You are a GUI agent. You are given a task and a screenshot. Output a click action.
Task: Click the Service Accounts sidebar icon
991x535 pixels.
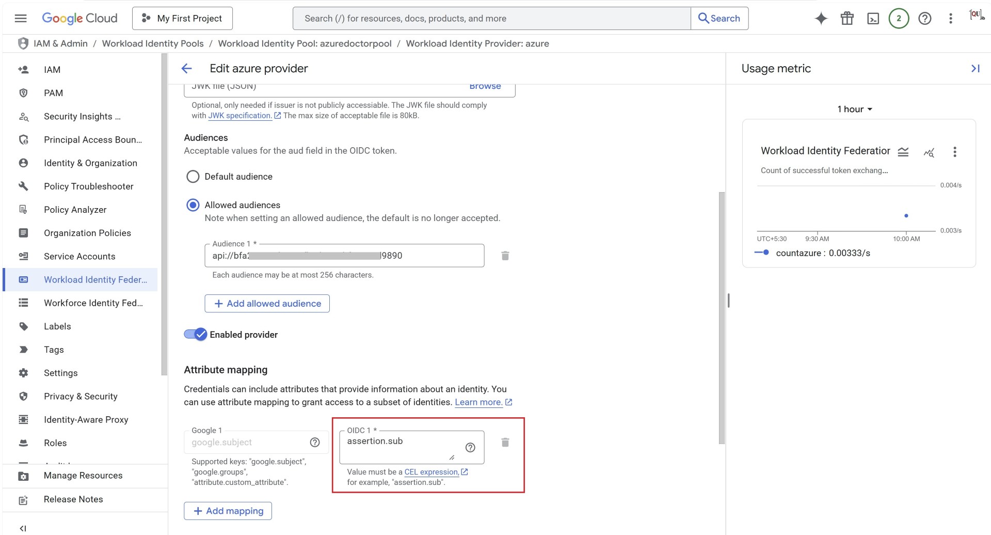(23, 256)
